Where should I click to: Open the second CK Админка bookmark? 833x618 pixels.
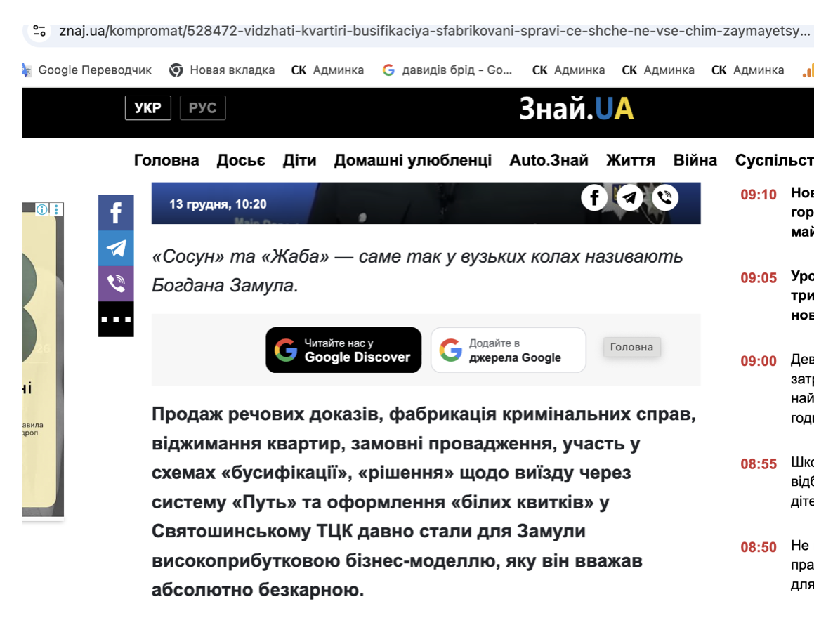click(568, 70)
